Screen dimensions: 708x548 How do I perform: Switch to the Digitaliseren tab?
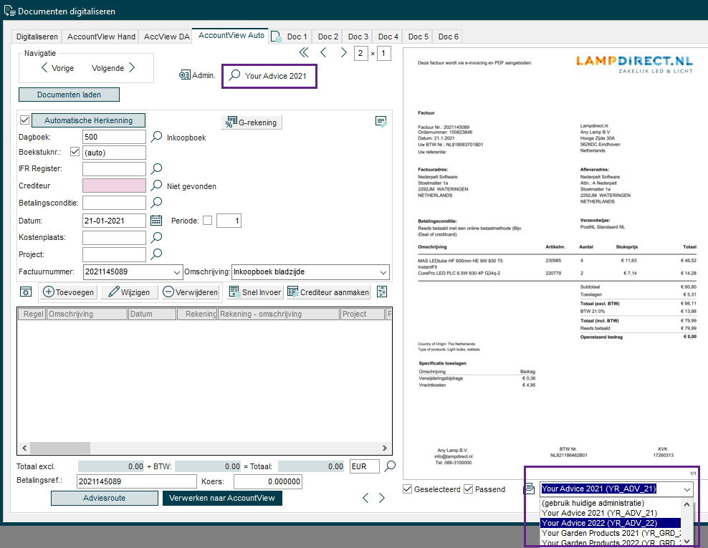[37, 37]
